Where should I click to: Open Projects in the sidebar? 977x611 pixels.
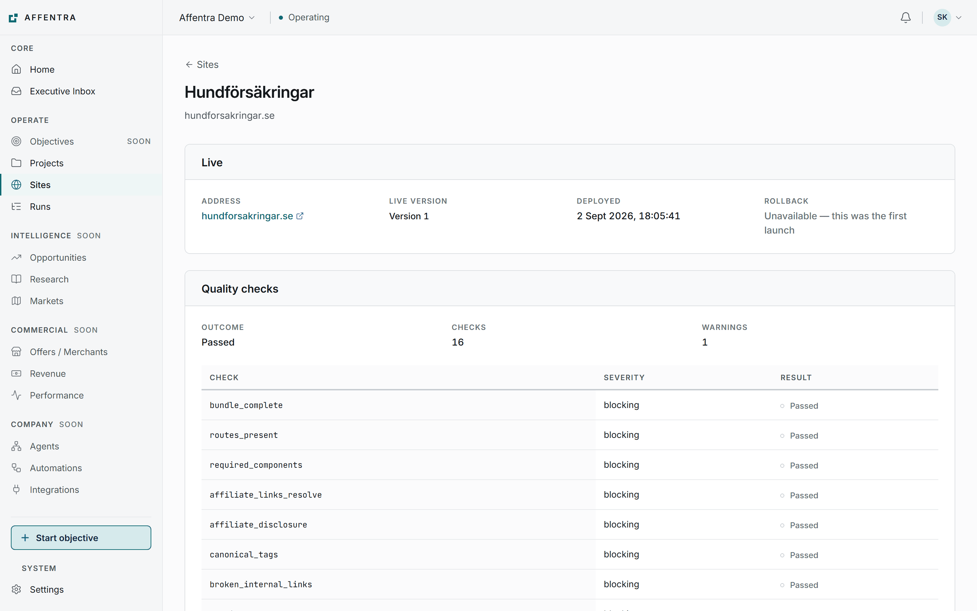pyautogui.click(x=81, y=163)
